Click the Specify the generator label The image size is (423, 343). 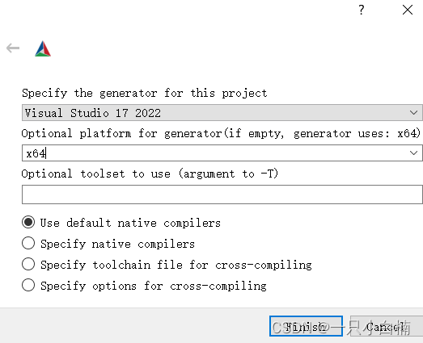[x=145, y=94]
